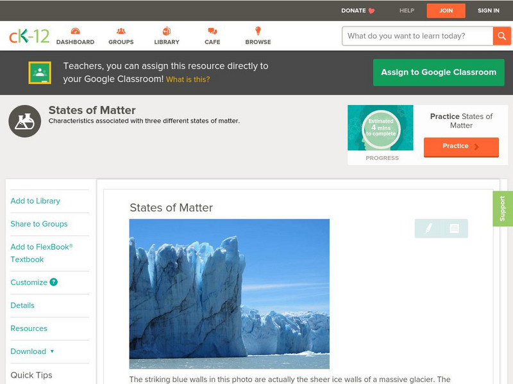Click the orange search magnifier button
Image resolution: width=513 pixels, height=384 pixels.
coord(501,36)
